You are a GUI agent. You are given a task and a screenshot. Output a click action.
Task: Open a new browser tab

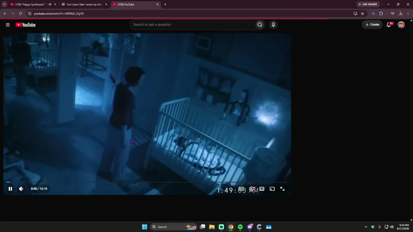165,5
